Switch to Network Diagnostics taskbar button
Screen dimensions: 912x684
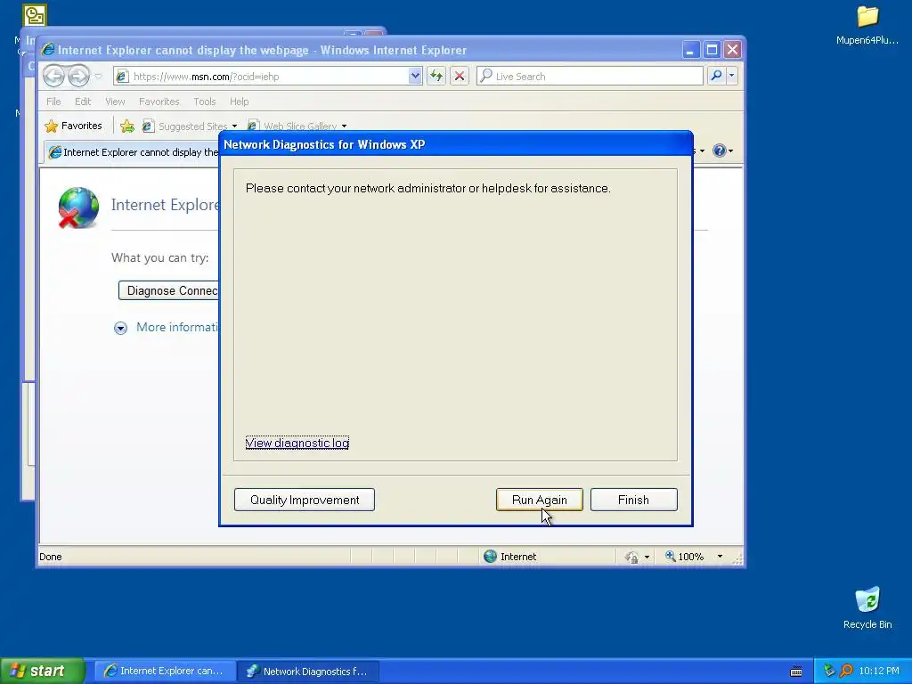pos(308,671)
